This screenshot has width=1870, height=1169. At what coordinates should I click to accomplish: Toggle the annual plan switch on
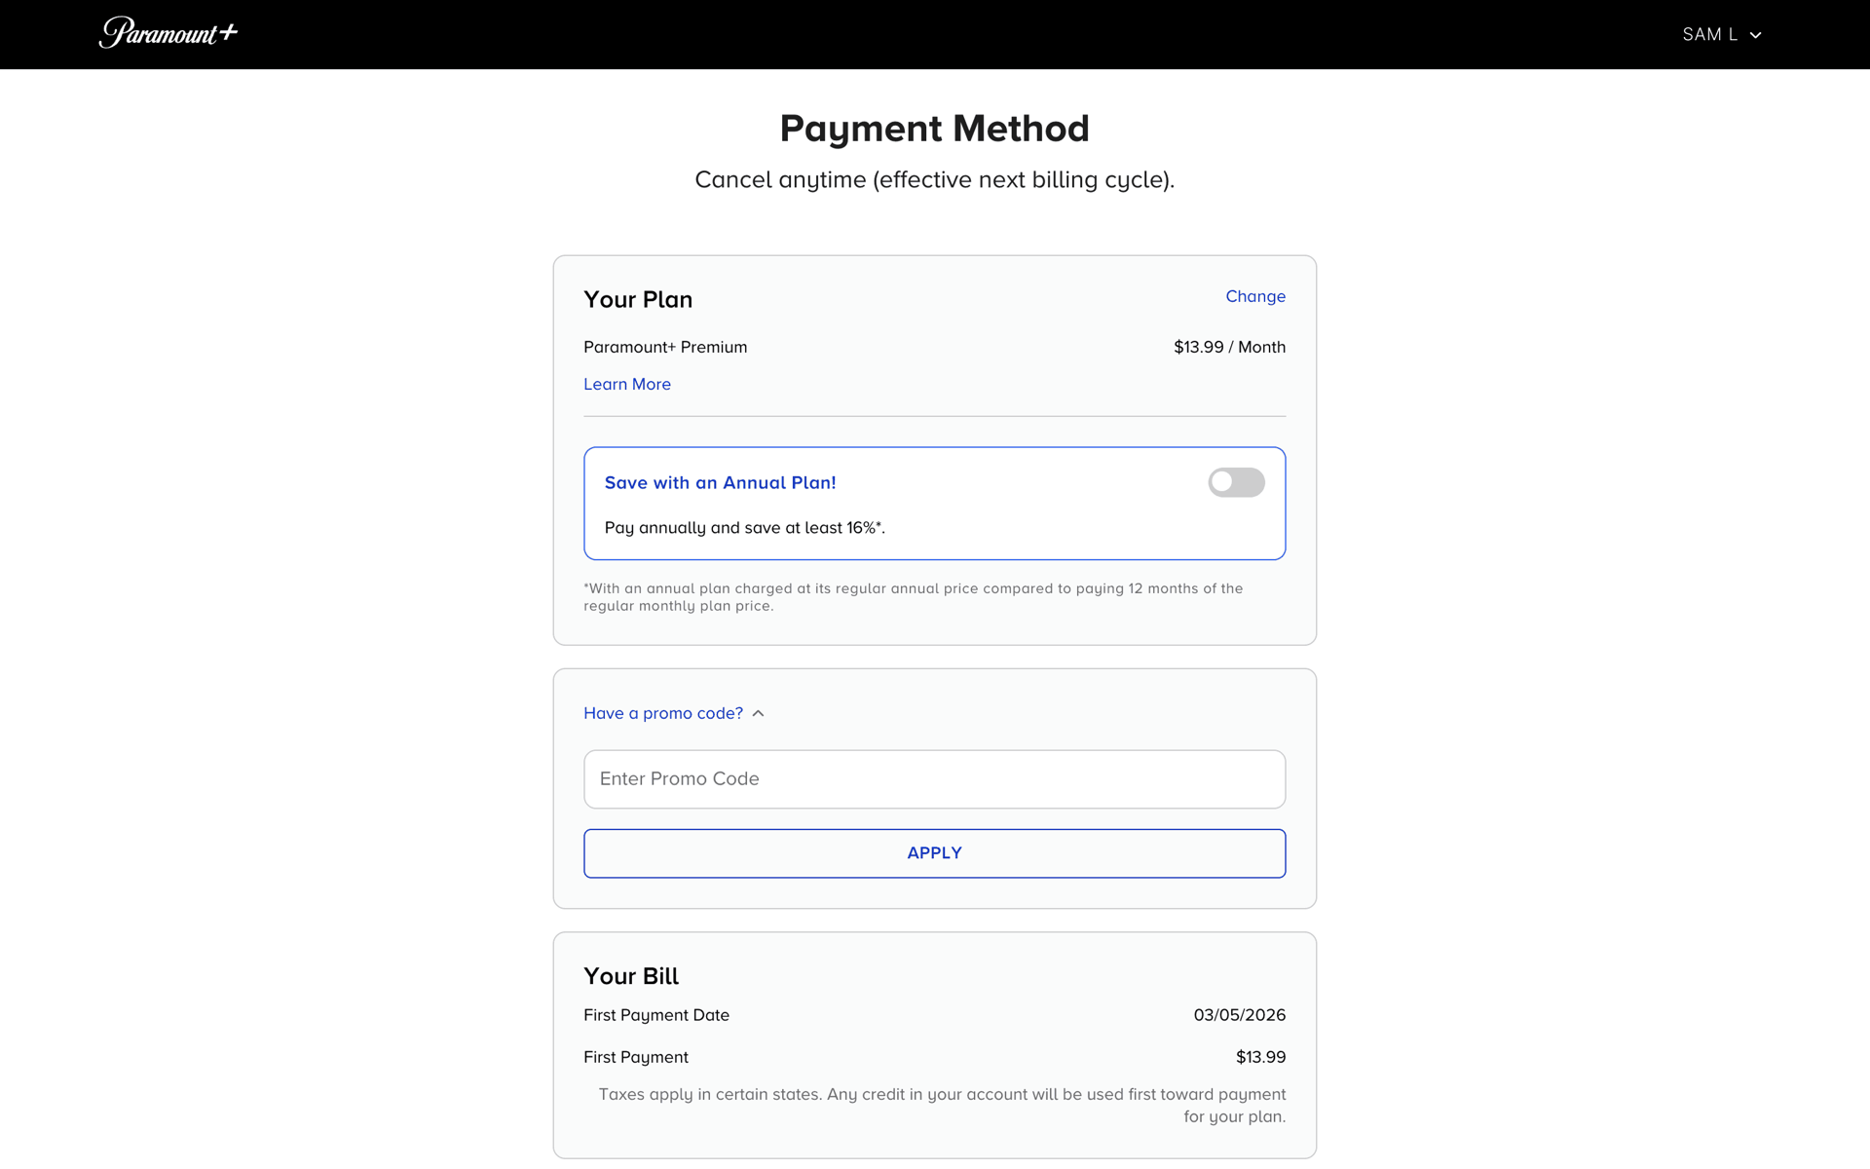(1236, 482)
